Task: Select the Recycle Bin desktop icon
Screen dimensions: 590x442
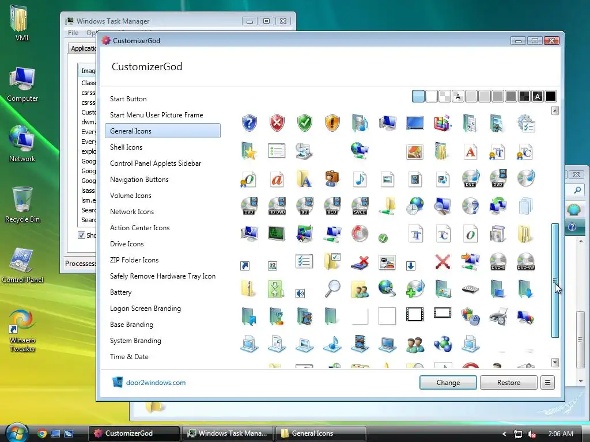Action: pyautogui.click(x=22, y=205)
